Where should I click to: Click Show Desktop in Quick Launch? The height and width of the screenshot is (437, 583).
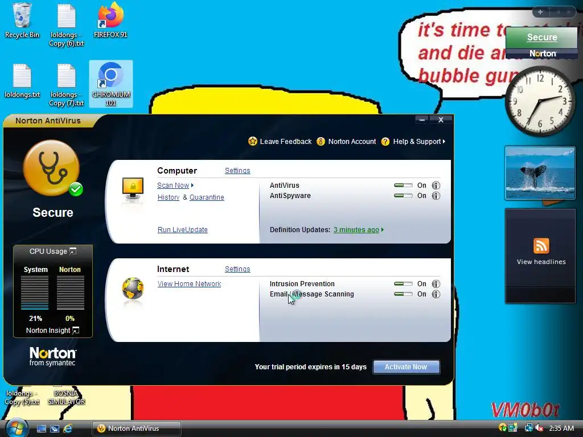point(41,428)
